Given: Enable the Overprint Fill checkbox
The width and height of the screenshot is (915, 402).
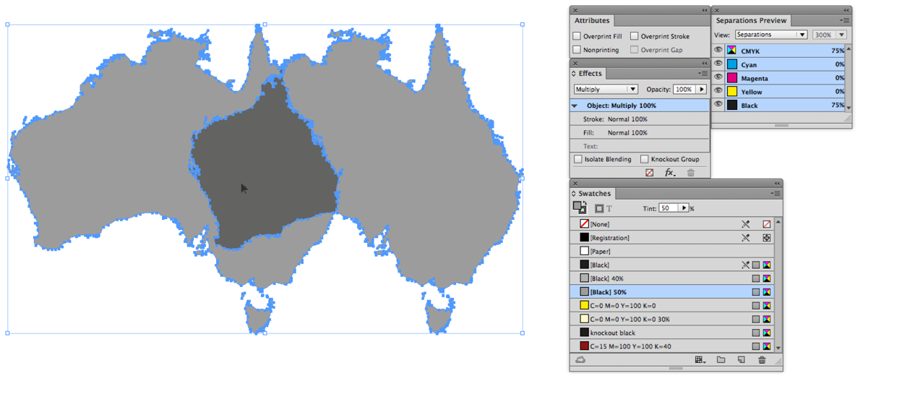Looking at the screenshot, I should pos(577,36).
